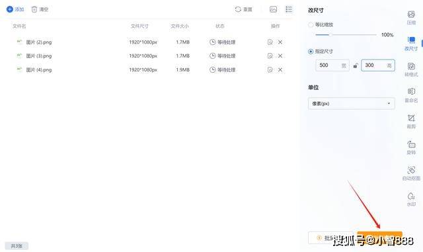Click the width field showing 500
The height and width of the screenshot is (252, 423).
click(x=332, y=65)
